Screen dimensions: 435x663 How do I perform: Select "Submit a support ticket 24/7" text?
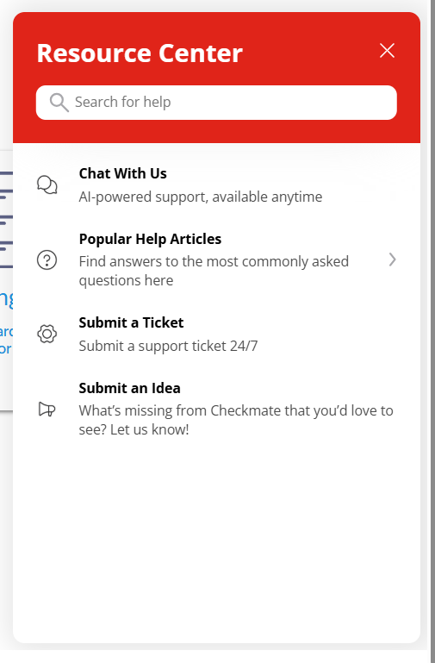click(x=168, y=346)
